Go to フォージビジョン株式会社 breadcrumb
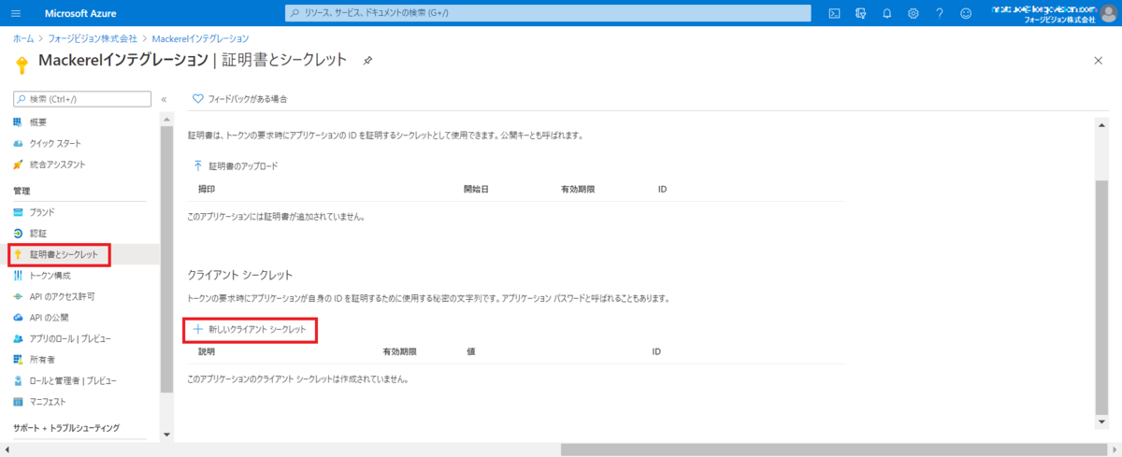Image resolution: width=1122 pixels, height=457 pixels. pyautogui.click(x=93, y=38)
